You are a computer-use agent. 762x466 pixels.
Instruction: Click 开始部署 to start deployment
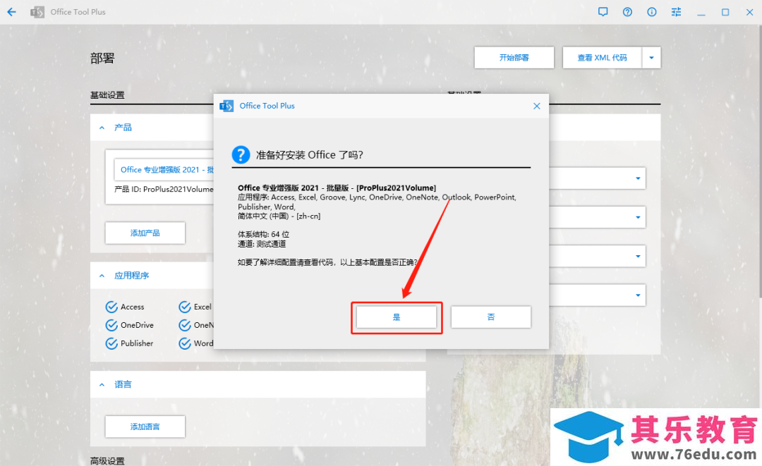(514, 57)
